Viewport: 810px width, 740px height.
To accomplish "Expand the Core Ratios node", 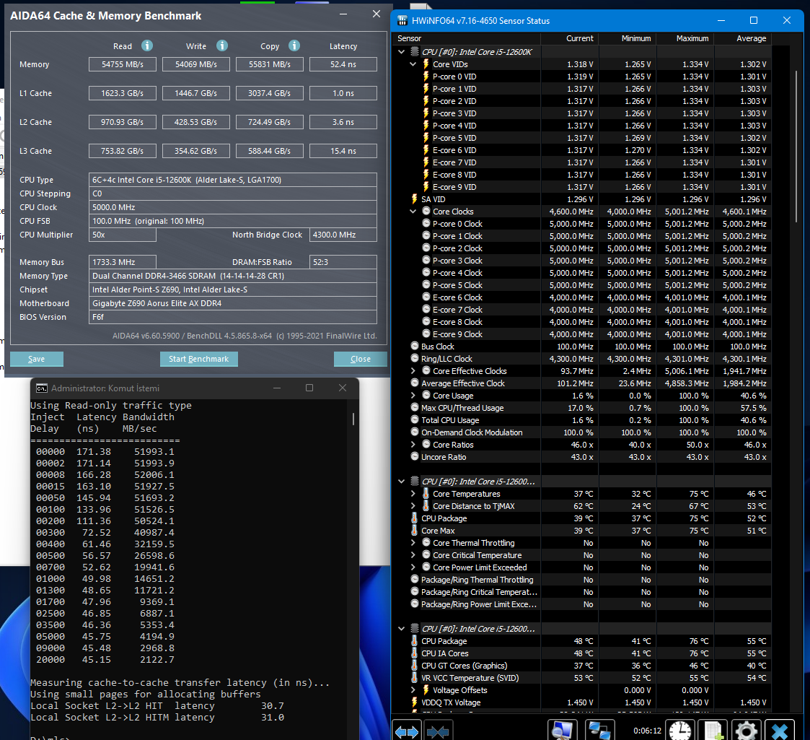I will (x=413, y=445).
